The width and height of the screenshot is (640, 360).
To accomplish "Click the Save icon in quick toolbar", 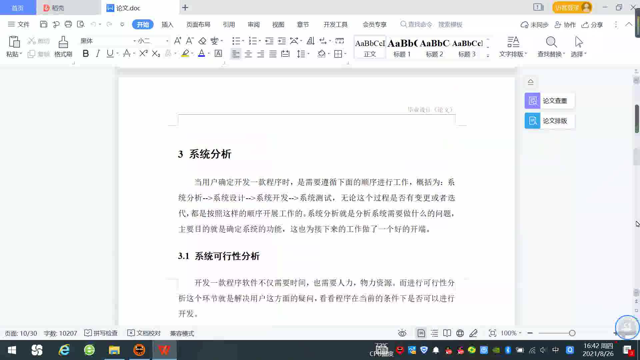I will pos(43,24).
